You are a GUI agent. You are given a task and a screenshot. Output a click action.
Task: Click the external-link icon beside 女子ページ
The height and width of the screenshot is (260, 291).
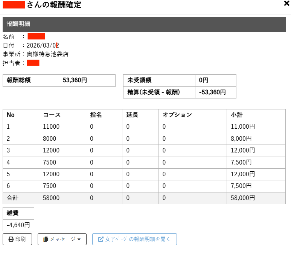pyautogui.click(x=101, y=239)
